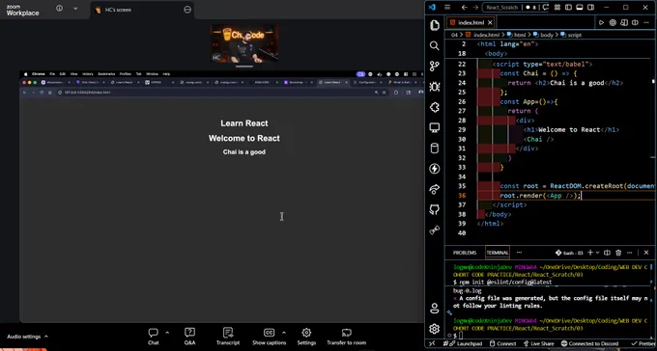Expand the Chat options caret
The width and height of the screenshot is (657, 351).
pyautogui.click(x=167, y=333)
